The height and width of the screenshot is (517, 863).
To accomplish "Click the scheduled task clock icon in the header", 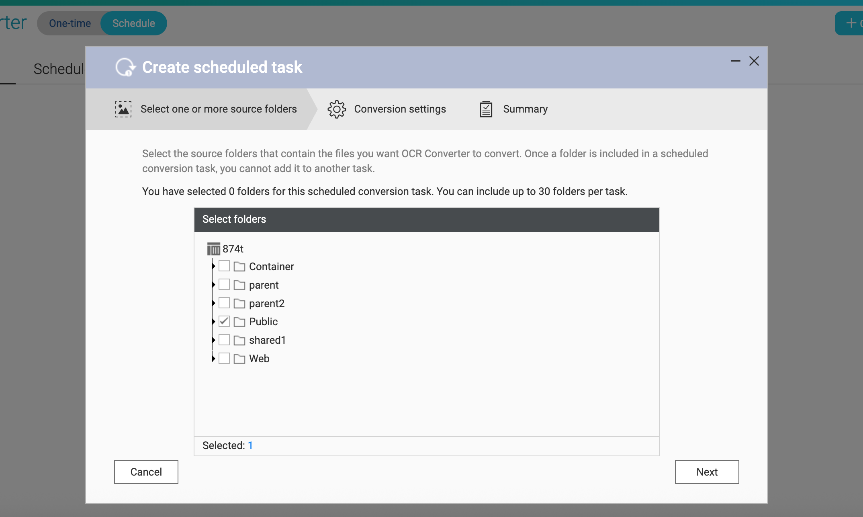I will (125, 67).
